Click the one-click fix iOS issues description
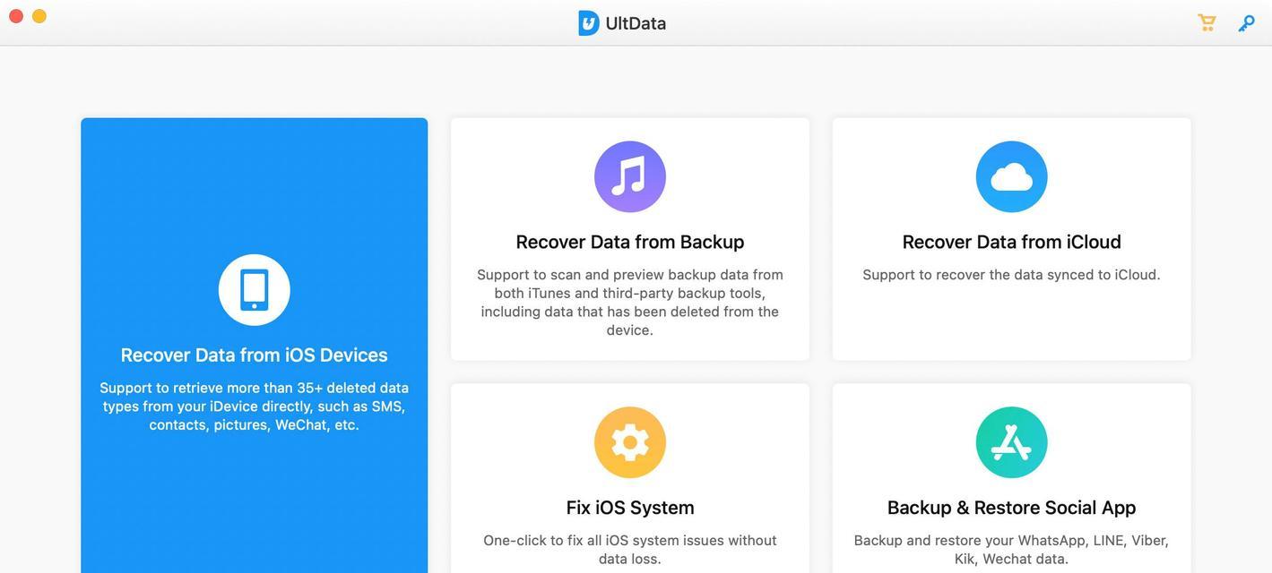 click(630, 550)
